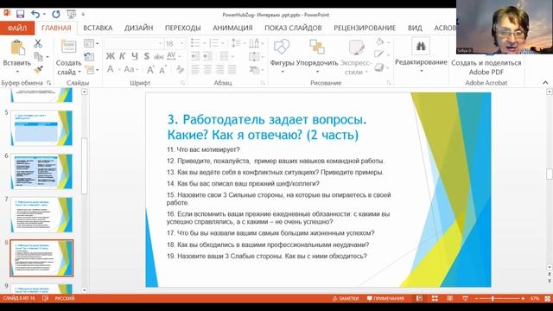The image size is (553, 311).
Task: Align text left in the Абзац group
Action: click(x=195, y=69)
